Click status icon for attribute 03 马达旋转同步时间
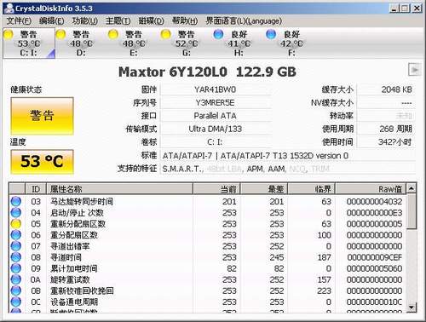 [x=16, y=201]
